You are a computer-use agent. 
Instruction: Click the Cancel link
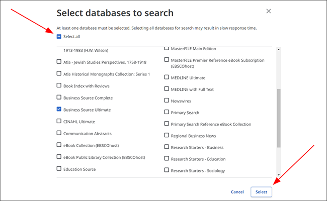[x=237, y=192]
